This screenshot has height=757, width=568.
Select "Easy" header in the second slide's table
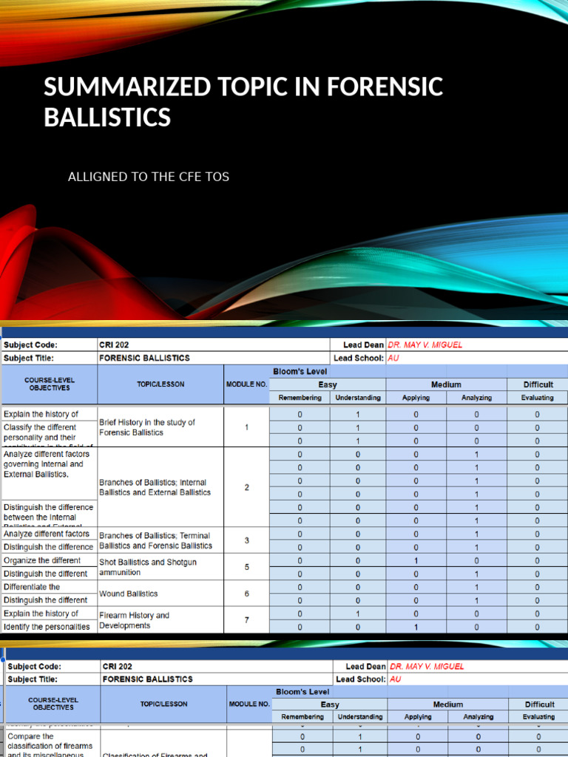click(x=328, y=384)
